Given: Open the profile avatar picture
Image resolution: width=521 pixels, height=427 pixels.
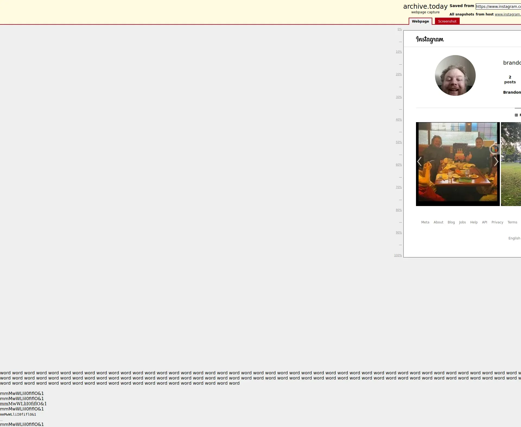Looking at the screenshot, I should [x=455, y=75].
